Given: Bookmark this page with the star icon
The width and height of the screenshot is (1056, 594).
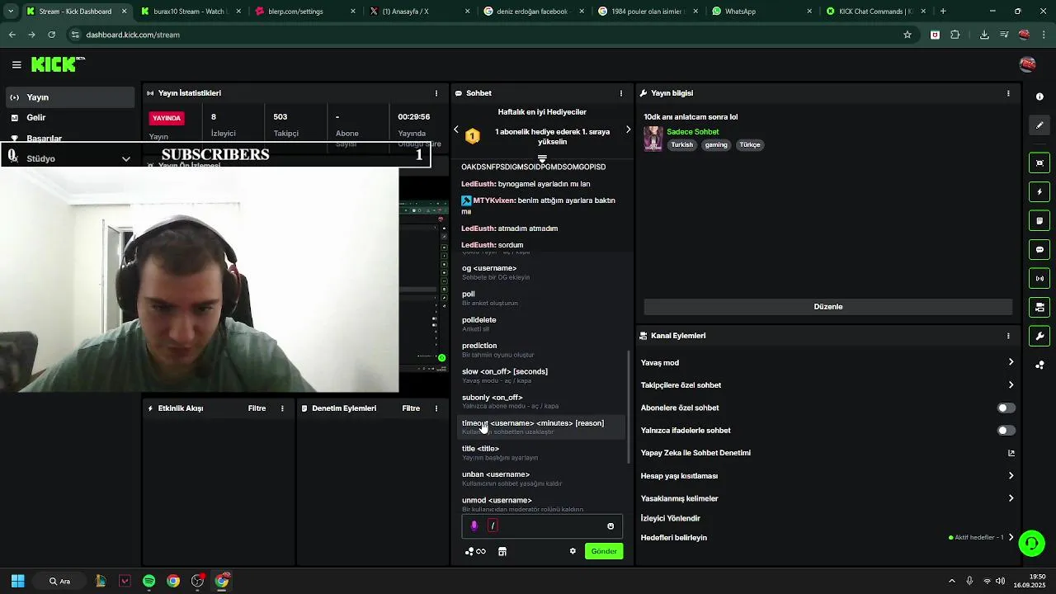Looking at the screenshot, I should [907, 35].
